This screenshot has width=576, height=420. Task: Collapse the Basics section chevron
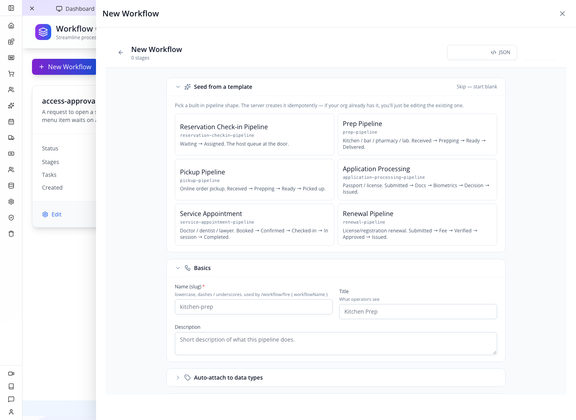178,268
